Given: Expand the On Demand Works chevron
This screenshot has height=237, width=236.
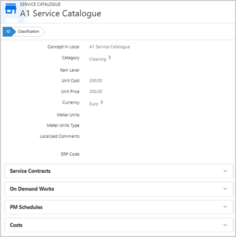Looking at the screenshot, I should [225, 189].
